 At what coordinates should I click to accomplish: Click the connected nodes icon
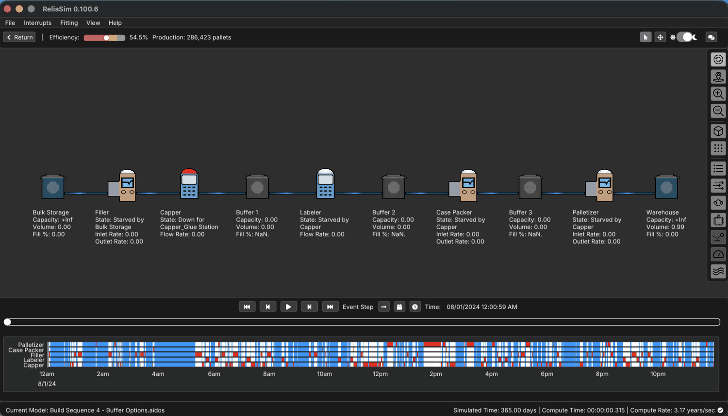tap(718, 203)
